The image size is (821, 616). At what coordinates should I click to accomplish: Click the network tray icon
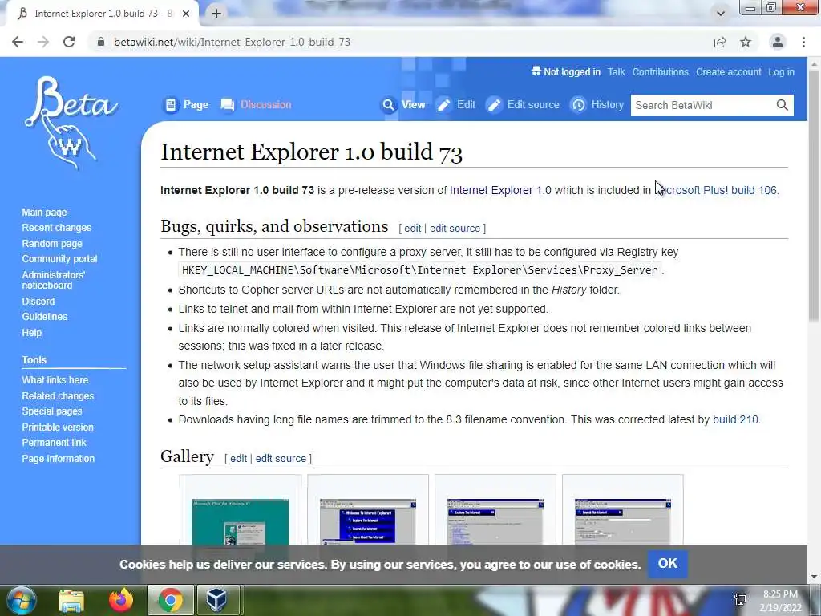click(x=740, y=600)
